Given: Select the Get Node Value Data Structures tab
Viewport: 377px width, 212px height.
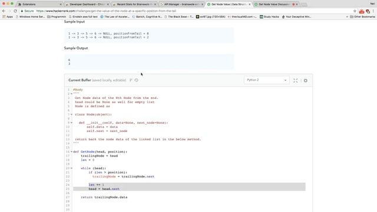Looking at the screenshot, I should [229, 4].
